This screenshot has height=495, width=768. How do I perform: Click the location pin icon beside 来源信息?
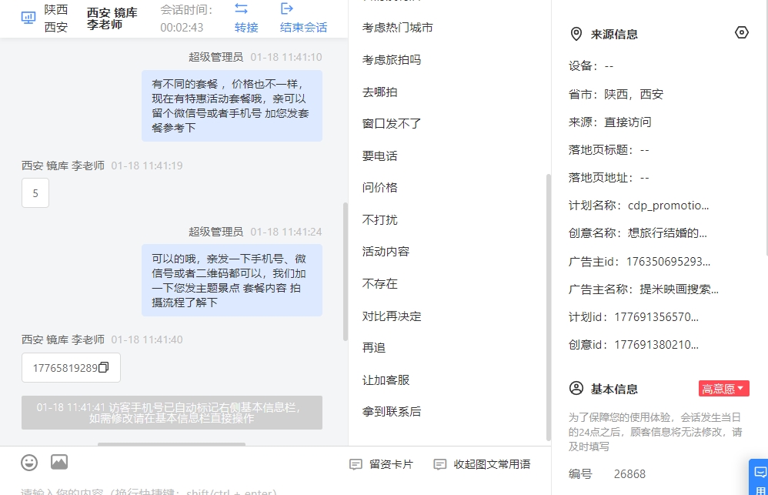576,34
